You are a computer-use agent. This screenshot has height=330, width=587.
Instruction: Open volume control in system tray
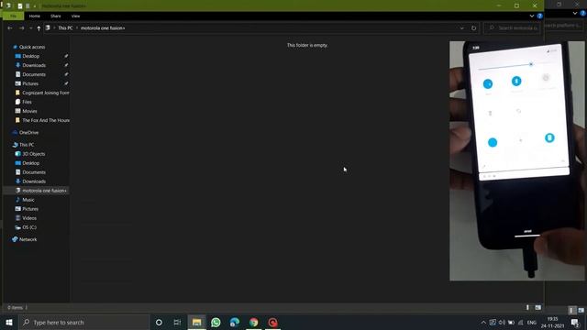[502, 323]
